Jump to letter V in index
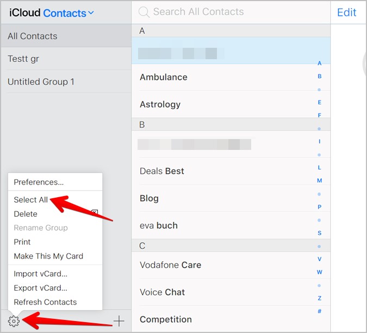 coord(320,259)
